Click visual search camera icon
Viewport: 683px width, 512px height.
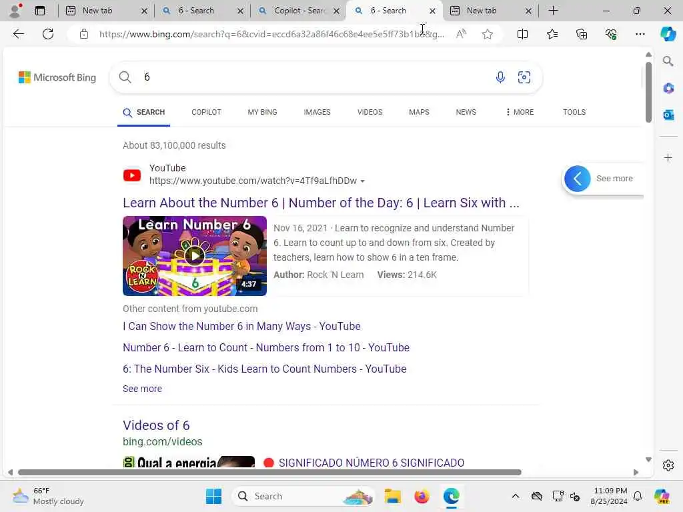524,77
